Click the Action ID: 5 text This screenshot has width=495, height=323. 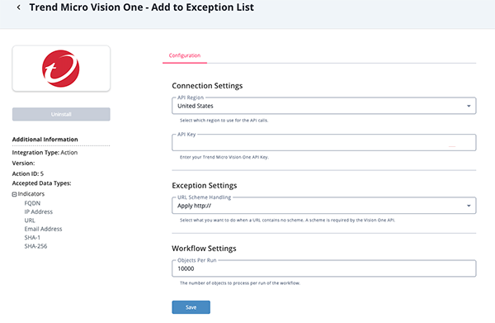tap(28, 173)
